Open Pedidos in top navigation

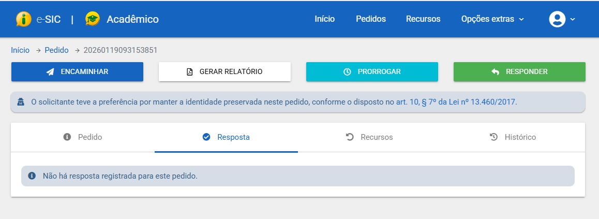coord(371,19)
